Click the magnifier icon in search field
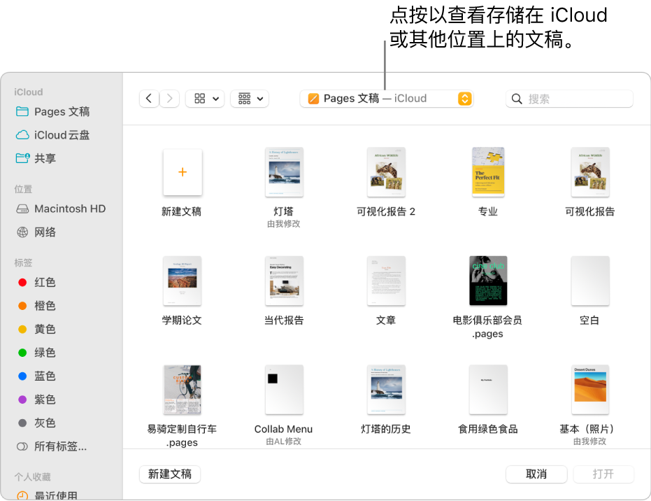The height and width of the screenshot is (501, 651). (517, 99)
